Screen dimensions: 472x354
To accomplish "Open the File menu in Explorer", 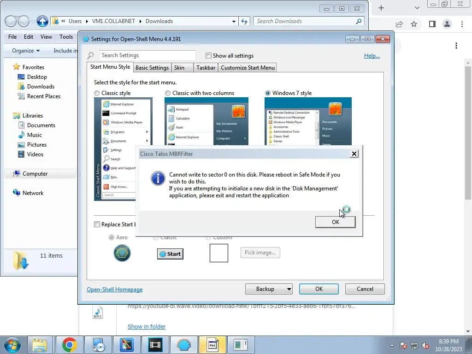I will [12, 37].
